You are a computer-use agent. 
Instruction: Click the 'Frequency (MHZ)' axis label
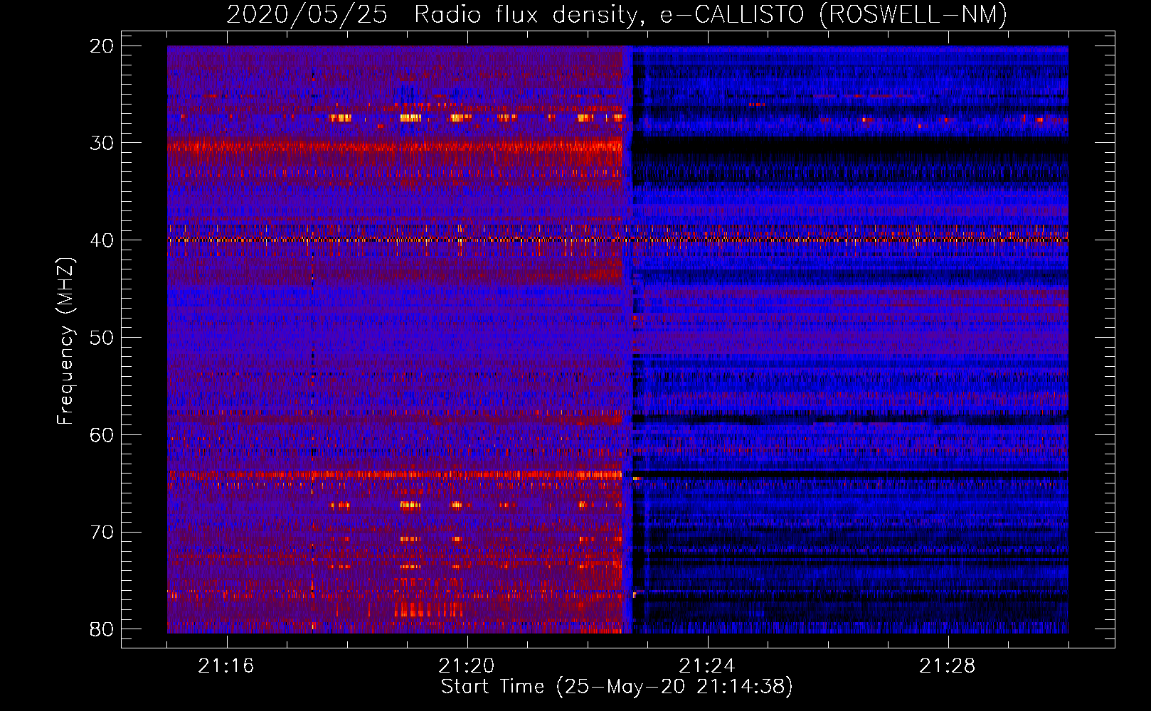[x=65, y=341]
